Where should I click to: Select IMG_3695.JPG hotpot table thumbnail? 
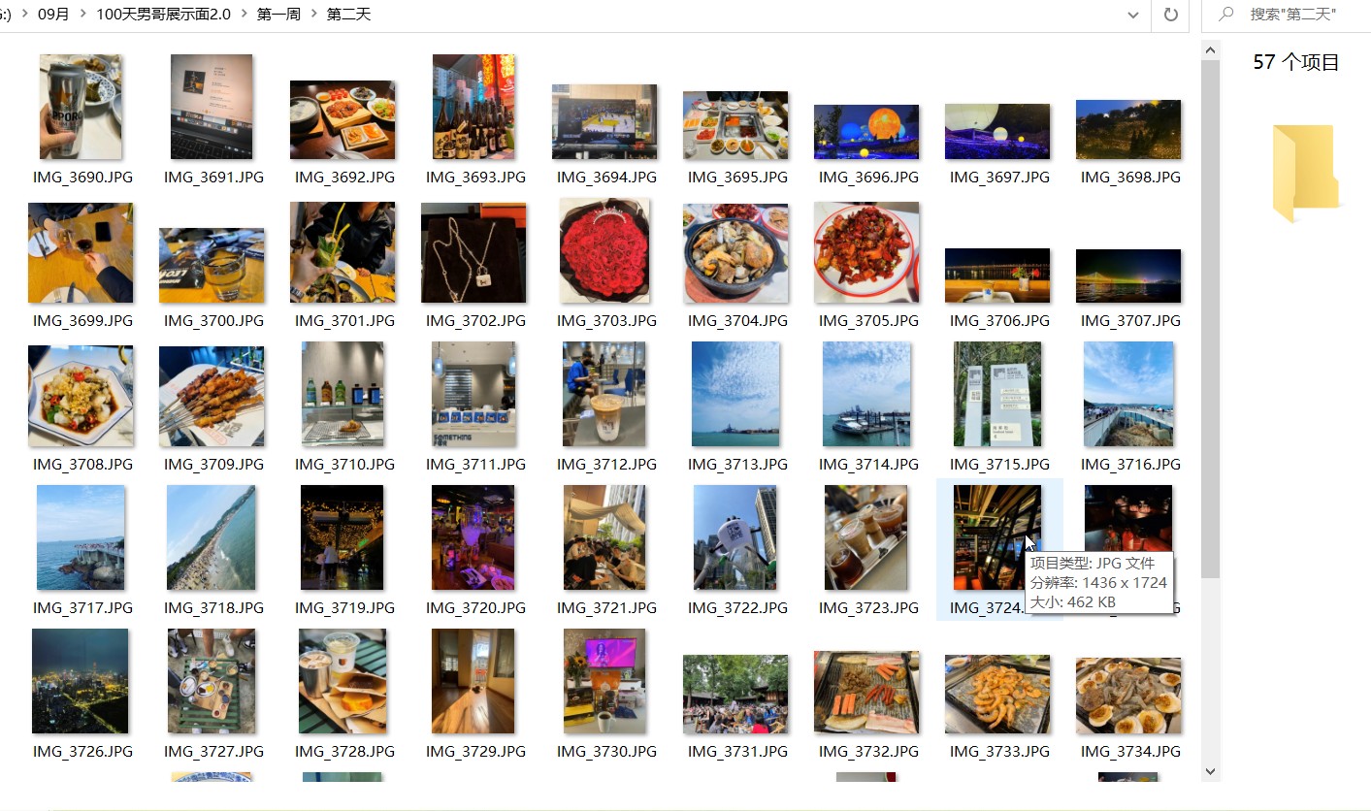[x=735, y=125]
